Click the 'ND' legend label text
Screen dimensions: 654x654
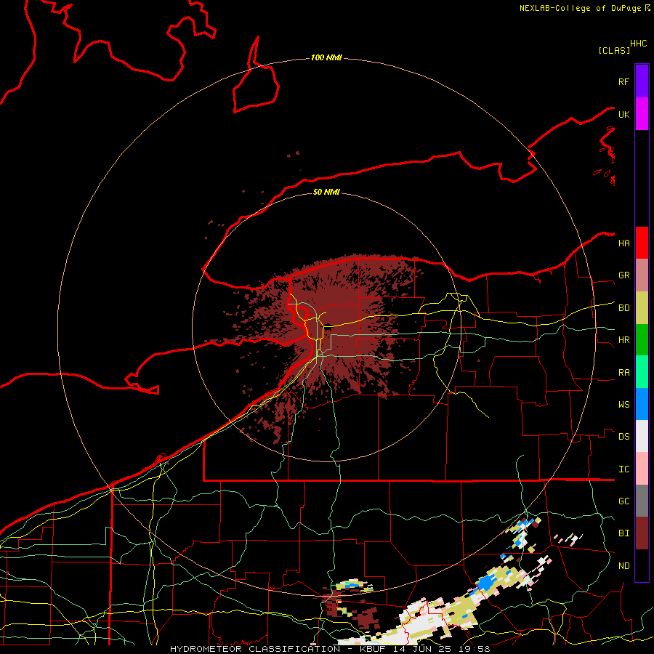pyautogui.click(x=624, y=566)
